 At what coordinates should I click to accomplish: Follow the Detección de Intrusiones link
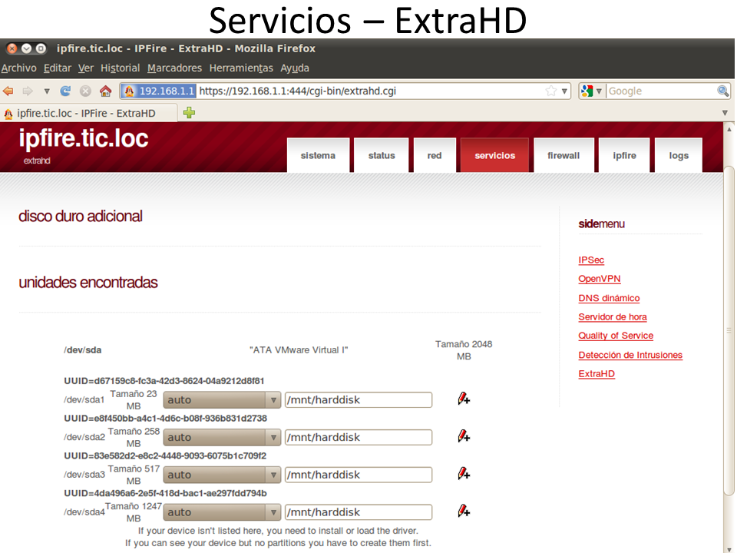[x=630, y=355]
